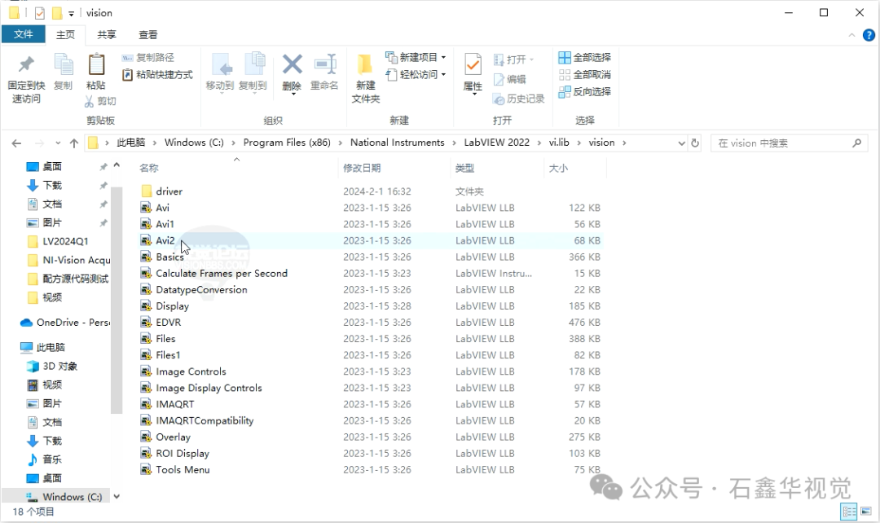This screenshot has height=523, width=880.
Task: Open the File tab
Action: coord(23,34)
